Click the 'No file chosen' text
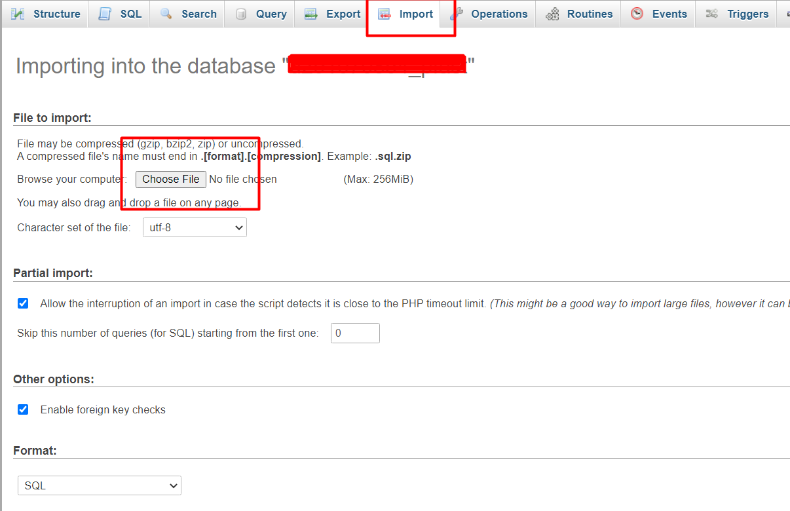The width and height of the screenshot is (790, 511). click(x=243, y=179)
